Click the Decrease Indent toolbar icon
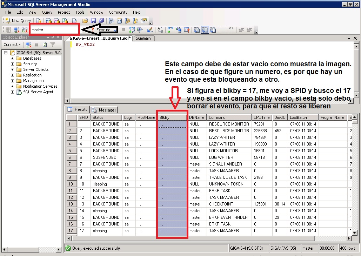The height and width of the screenshot is (256, 361). (241, 30)
